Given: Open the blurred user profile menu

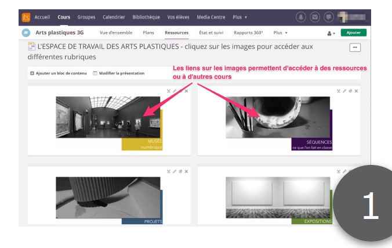Looking at the screenshot, I should pyautogui.click(x=352, y=17).
